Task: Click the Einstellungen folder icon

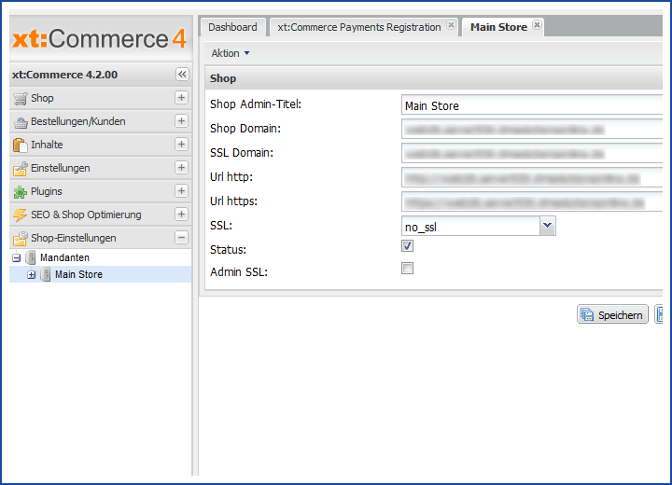Action: (21, 169)
